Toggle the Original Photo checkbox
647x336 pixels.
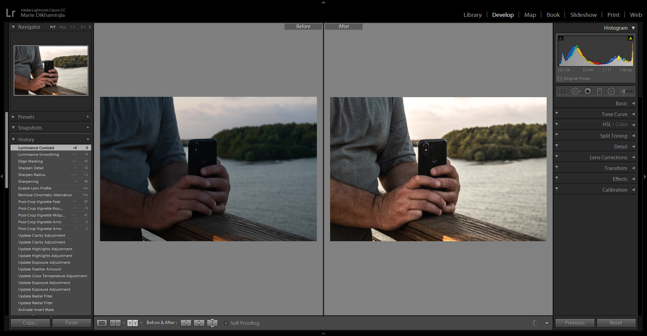coord(560,79)
